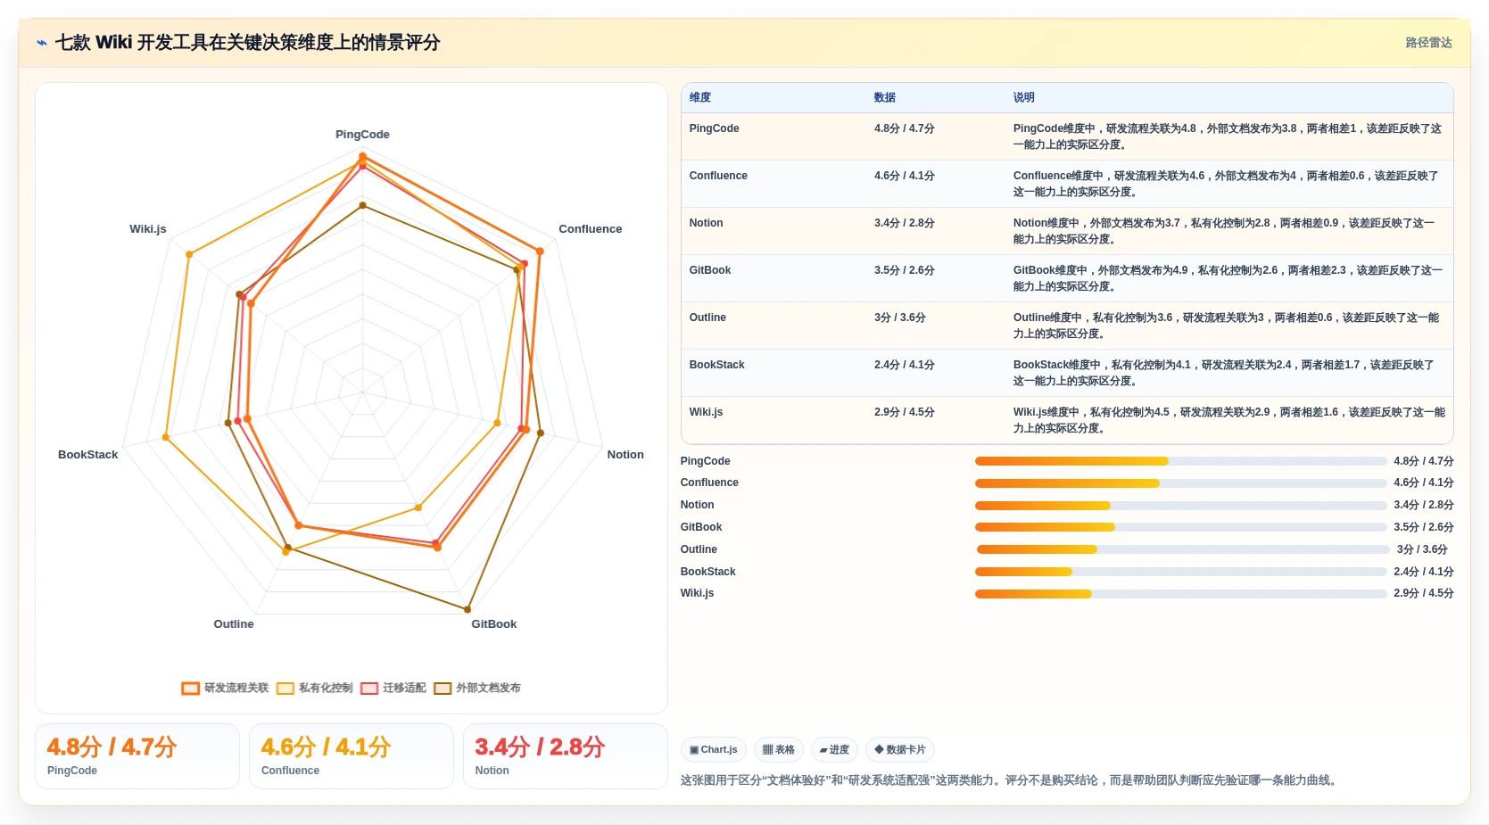This screenshot has width=1489, height=825.
Task: Click the GitBook progress bar
Action: pos(1180,527)
